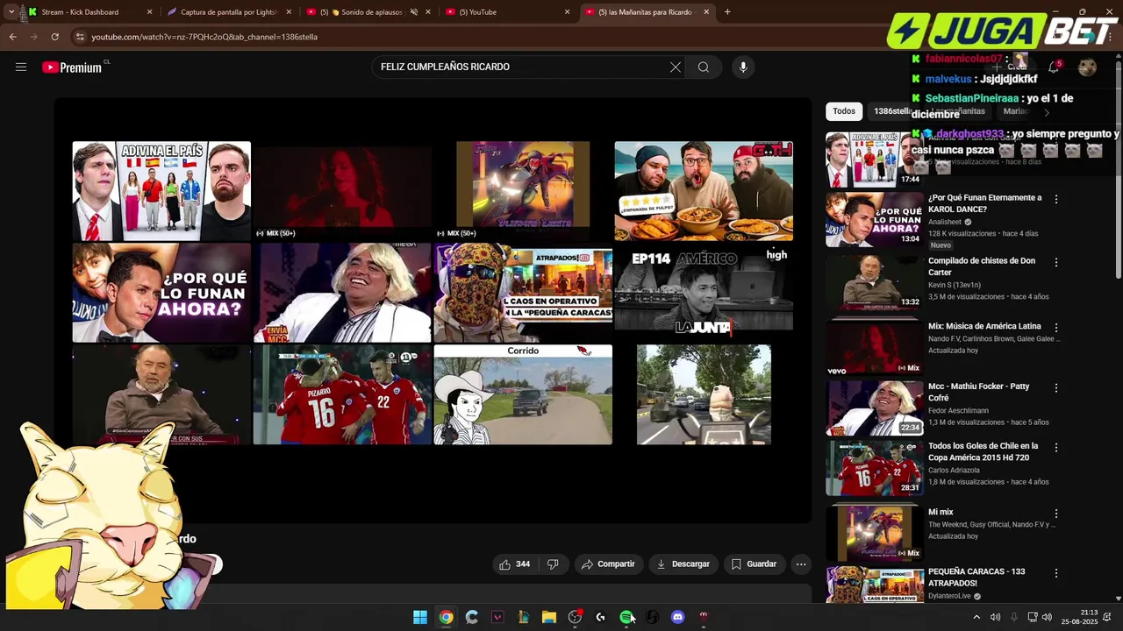Go to the YouTube Premium home logo

pos(72,67)
